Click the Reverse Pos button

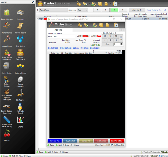[x=55, y=141]
